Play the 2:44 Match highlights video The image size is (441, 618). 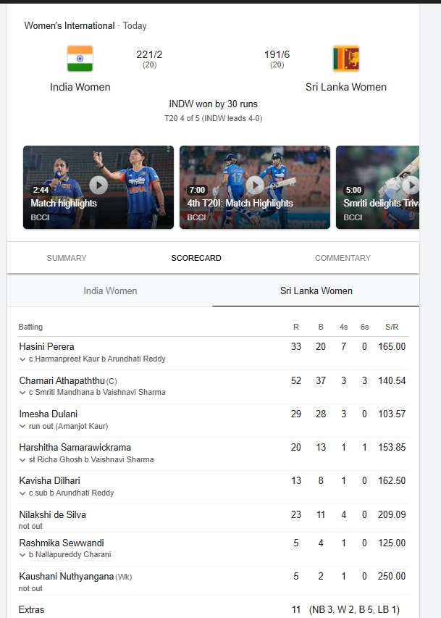point(98,186)
